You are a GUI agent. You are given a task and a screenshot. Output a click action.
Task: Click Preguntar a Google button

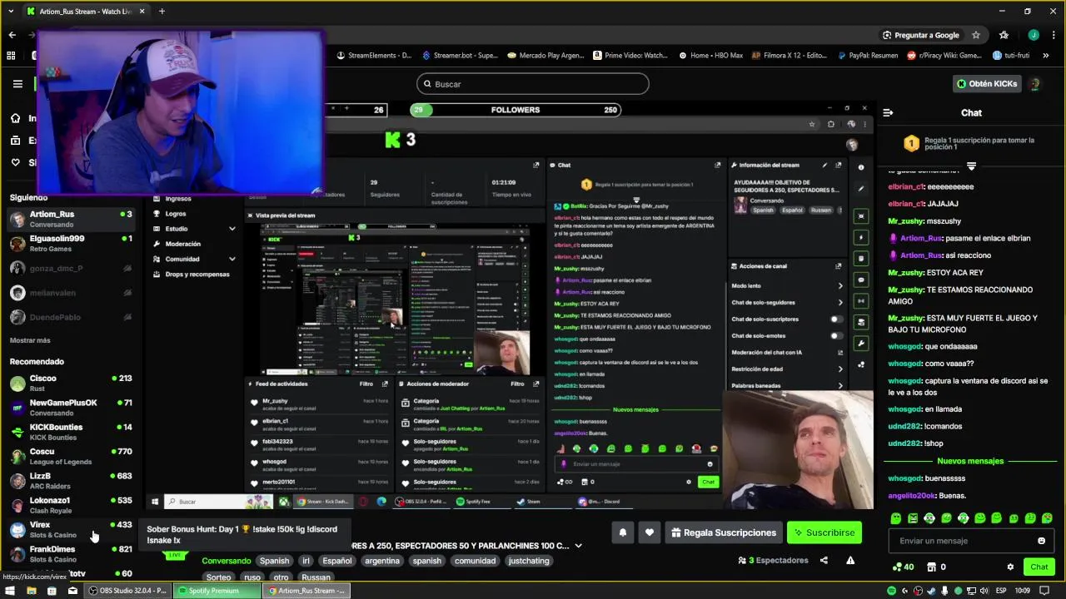(x=919, y=35)
